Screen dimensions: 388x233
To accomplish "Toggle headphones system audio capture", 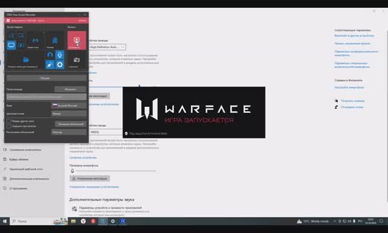I will click(x=50, y=55).
